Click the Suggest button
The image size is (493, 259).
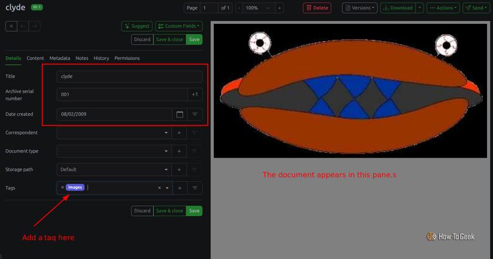click(x=137, y=26)
